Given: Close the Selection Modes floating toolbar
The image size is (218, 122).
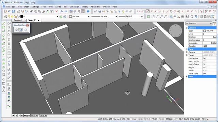Looking at the screenshot, I should click(x=28, y=25).
